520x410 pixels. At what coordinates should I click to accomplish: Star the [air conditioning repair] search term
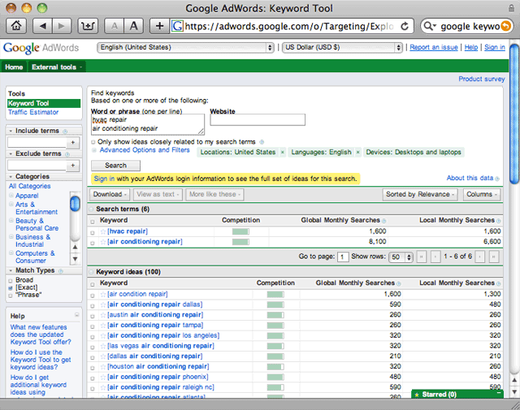point(103,242)
